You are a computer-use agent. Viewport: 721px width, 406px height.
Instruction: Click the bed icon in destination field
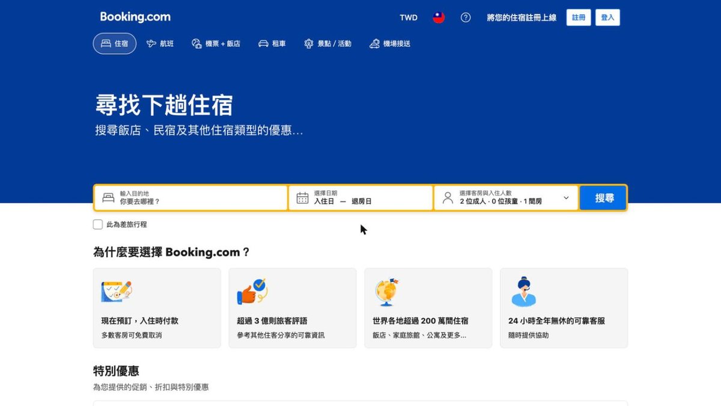[108, 198]
